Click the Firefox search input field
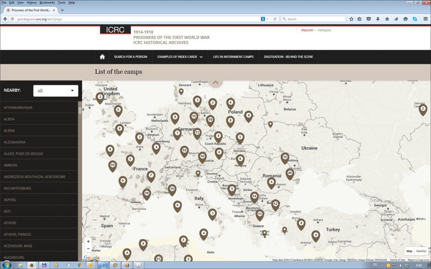431x269 pixels. click(314, 19)
